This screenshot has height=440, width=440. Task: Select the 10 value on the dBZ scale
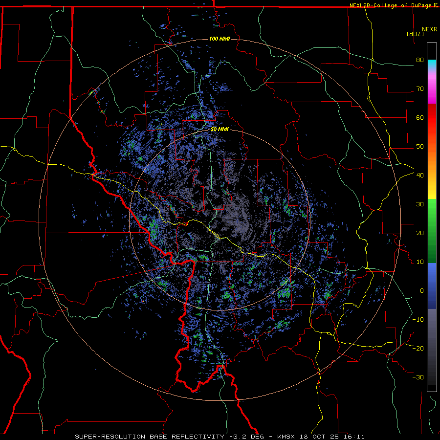click(420, 262)
